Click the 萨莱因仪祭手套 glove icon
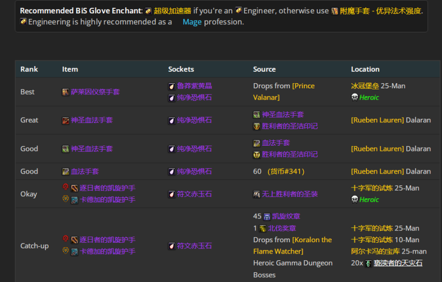The width and height of the screenshot is (442, 282). click(x=66, y=92)
